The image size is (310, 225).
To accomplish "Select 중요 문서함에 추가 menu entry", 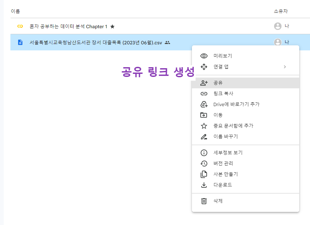I will pos(246,126).
